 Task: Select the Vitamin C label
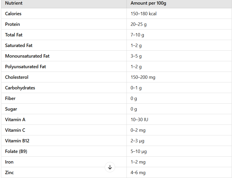(x=15, y=130)
